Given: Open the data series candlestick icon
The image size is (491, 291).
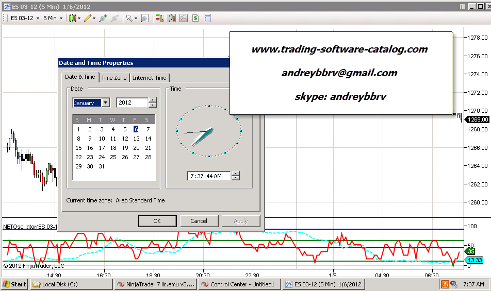Looking at the screenshot, I should click(x=171, y=18).
